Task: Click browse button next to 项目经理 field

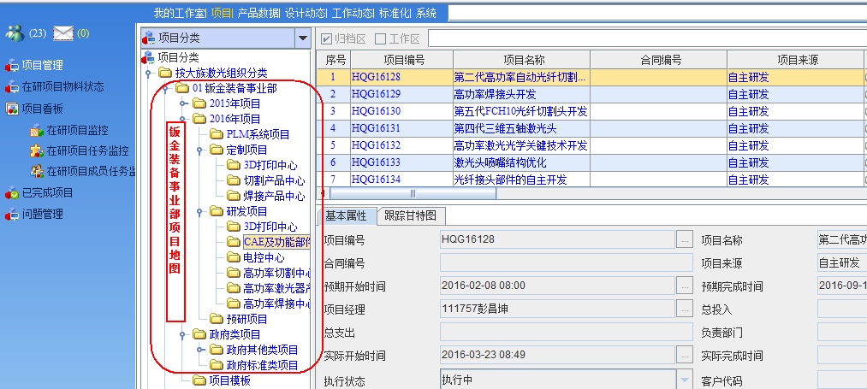Action: coord(685,309)
